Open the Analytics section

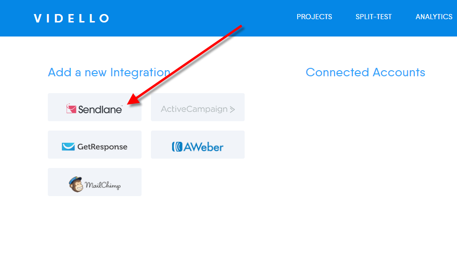[434, 17]
